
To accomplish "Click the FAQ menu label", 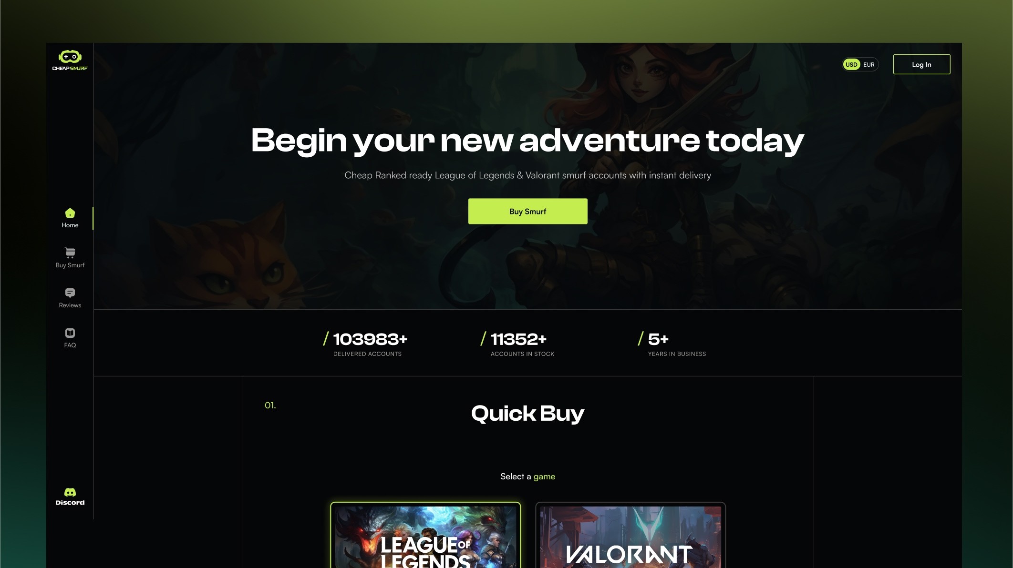I will (70, 345).
